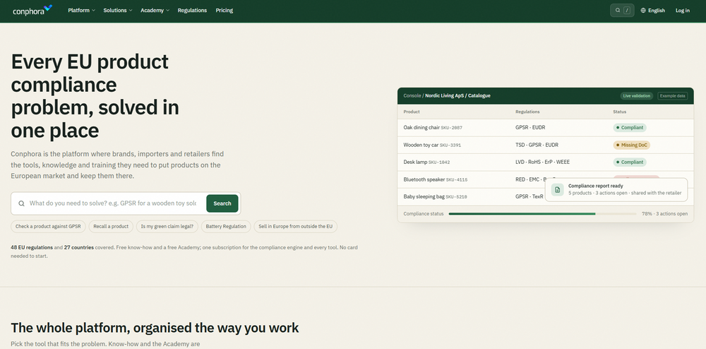
Task: Click '78% · 3 actions open' text
Action: (x=664, y=214)
